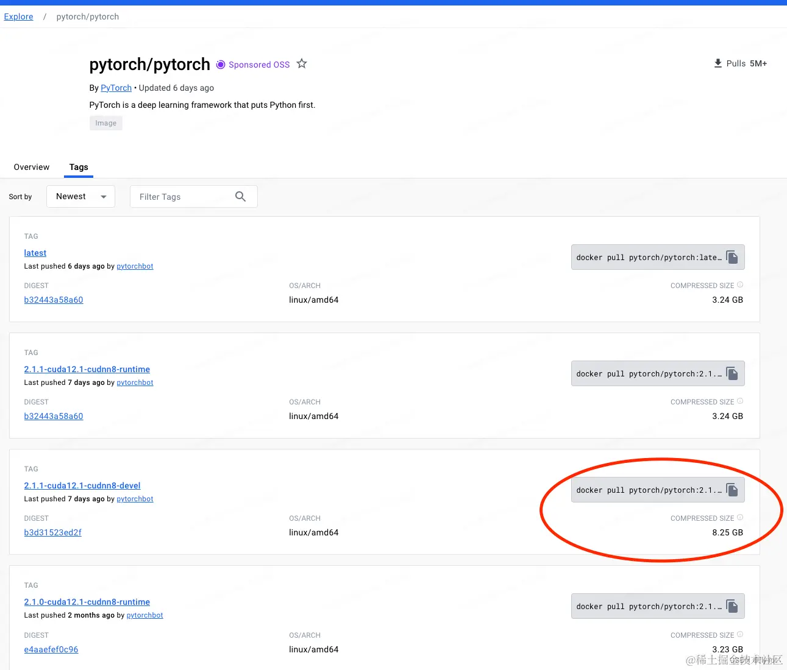The width and height of the screenshot is (787, 670).
Task: Copy pull command for 2.1.0-cuda12.1-cudnn8-runtime
Action: click(732, 606)
